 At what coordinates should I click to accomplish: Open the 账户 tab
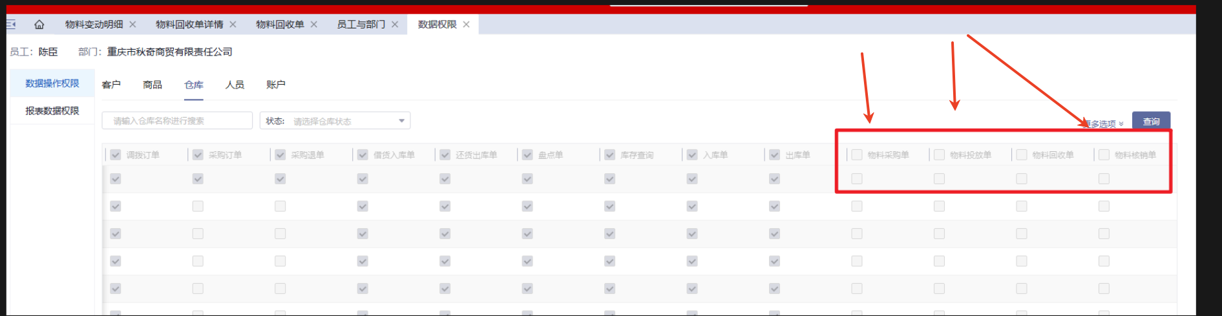pos(276,85)
